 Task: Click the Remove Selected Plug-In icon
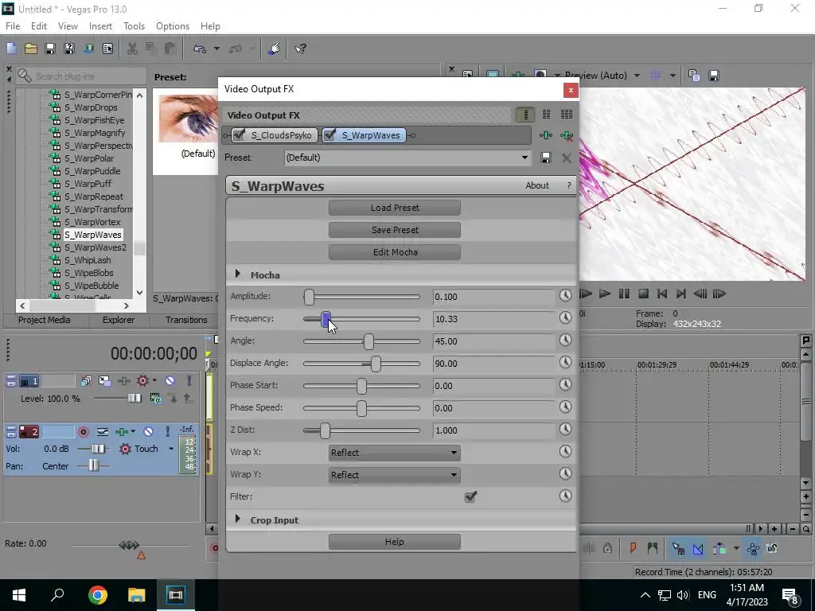tap(567, 135)
